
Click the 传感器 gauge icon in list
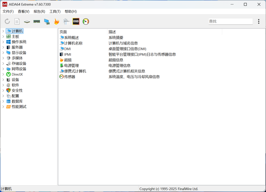[x=61, y=77]
